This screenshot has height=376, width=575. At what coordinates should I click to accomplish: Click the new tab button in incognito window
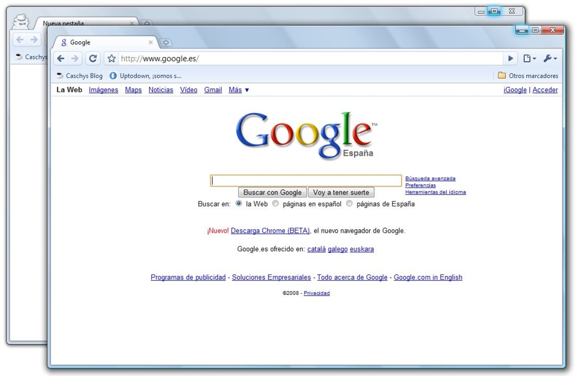(147, 22)
